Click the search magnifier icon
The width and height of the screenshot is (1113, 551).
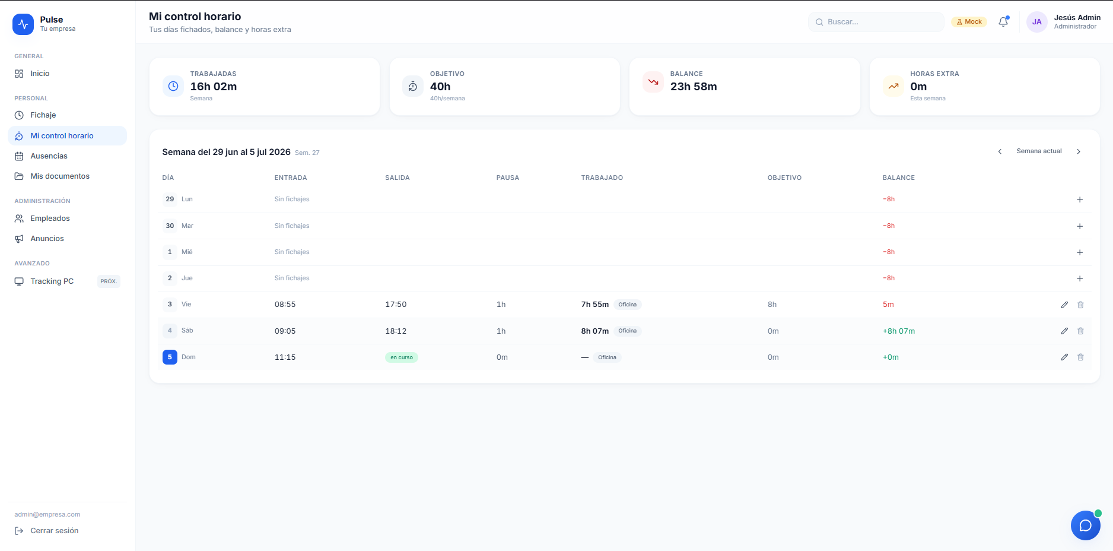[x=819, y=22]
